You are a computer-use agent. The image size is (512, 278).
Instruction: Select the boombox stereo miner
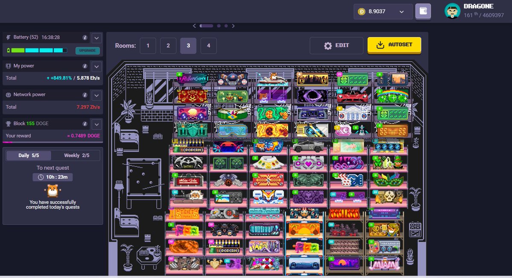313,113
